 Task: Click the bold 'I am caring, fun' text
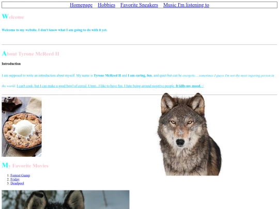point(140,75)
